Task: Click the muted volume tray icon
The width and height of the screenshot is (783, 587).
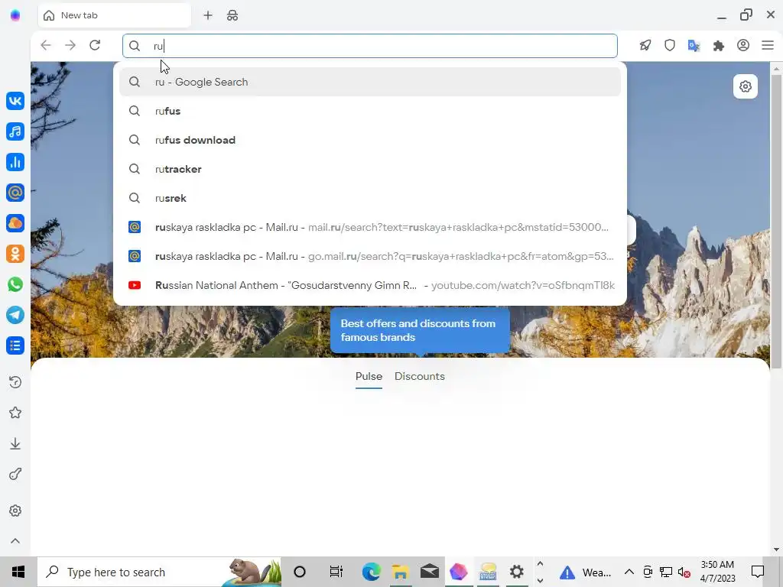Action: 684,572
